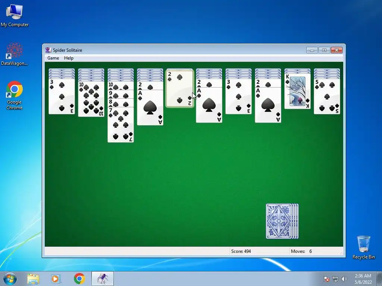Click the Show Desktop strip in the taskbar
Image resolution: width=382 pixels, height=286 pixels.
tap(379, 279)
